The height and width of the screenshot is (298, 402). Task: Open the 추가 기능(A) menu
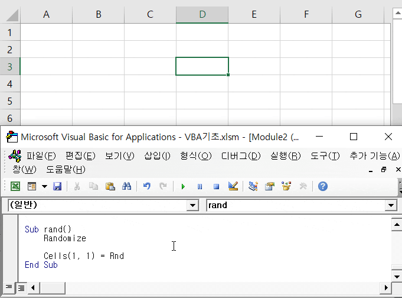(375, 156)
